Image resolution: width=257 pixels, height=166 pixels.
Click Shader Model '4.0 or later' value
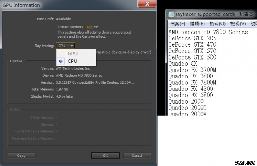coord(65,96)
